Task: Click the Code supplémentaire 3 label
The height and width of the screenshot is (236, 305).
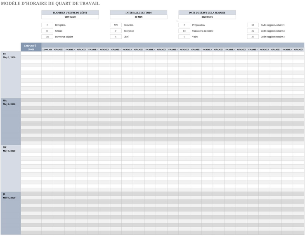Action: click(272, 37)
